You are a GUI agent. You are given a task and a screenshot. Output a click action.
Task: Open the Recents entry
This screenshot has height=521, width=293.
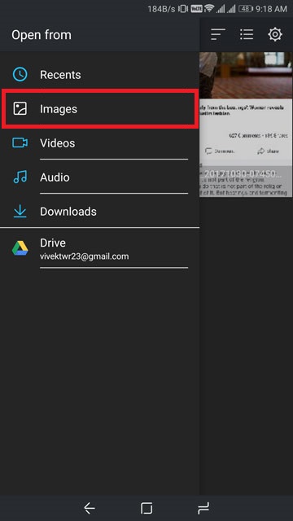(x=99, y=74)
